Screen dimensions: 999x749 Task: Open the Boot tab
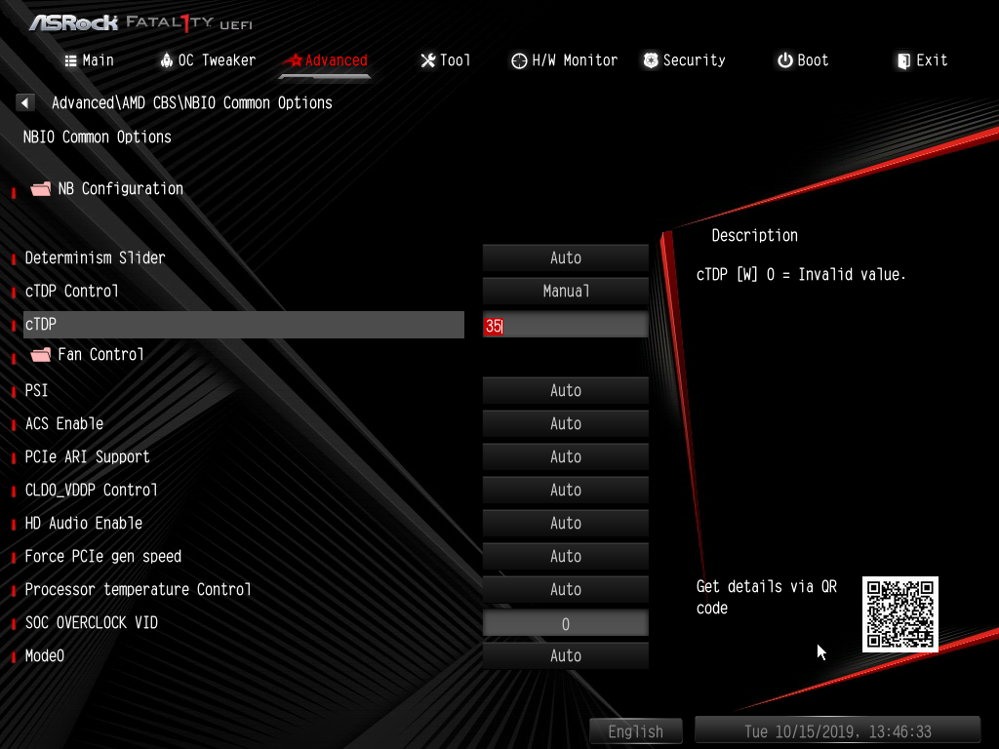click(x=803, y=60)
